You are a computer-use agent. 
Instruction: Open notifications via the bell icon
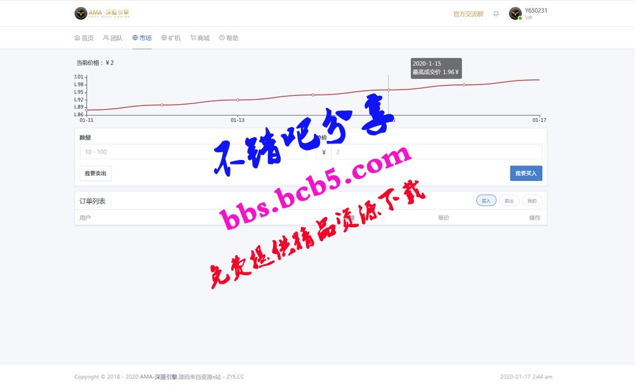tap(496, 13)
